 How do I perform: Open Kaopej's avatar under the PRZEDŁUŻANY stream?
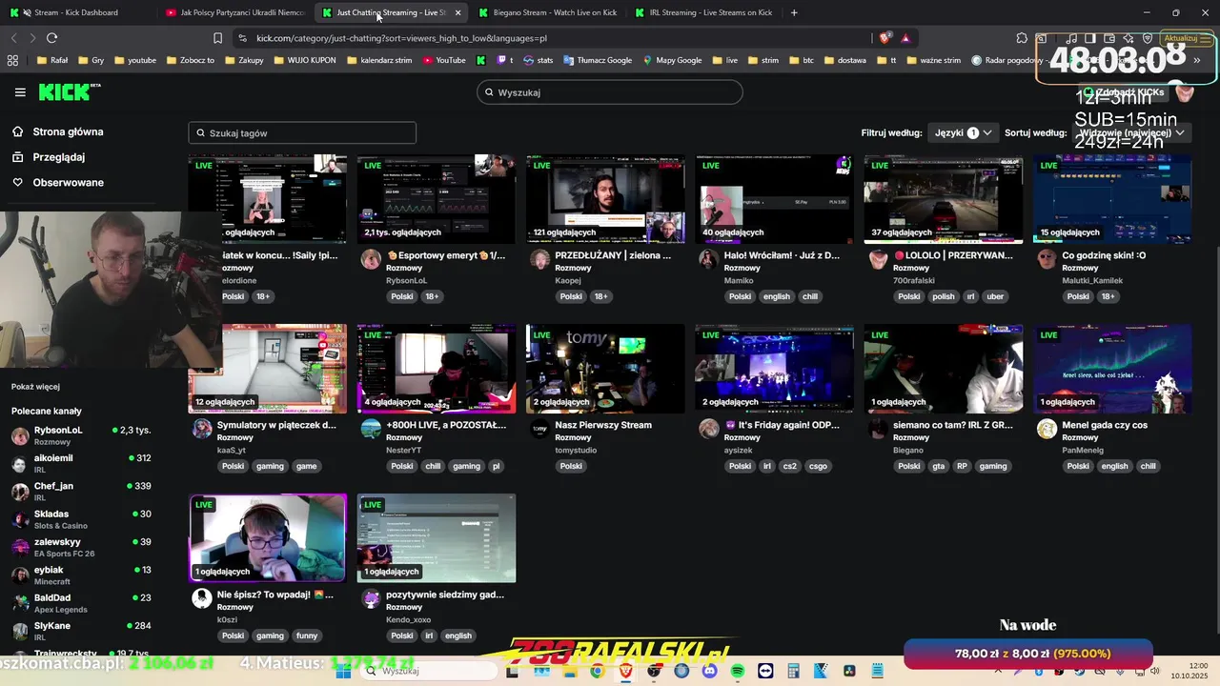pyautogui.click(x=539, y=260)
